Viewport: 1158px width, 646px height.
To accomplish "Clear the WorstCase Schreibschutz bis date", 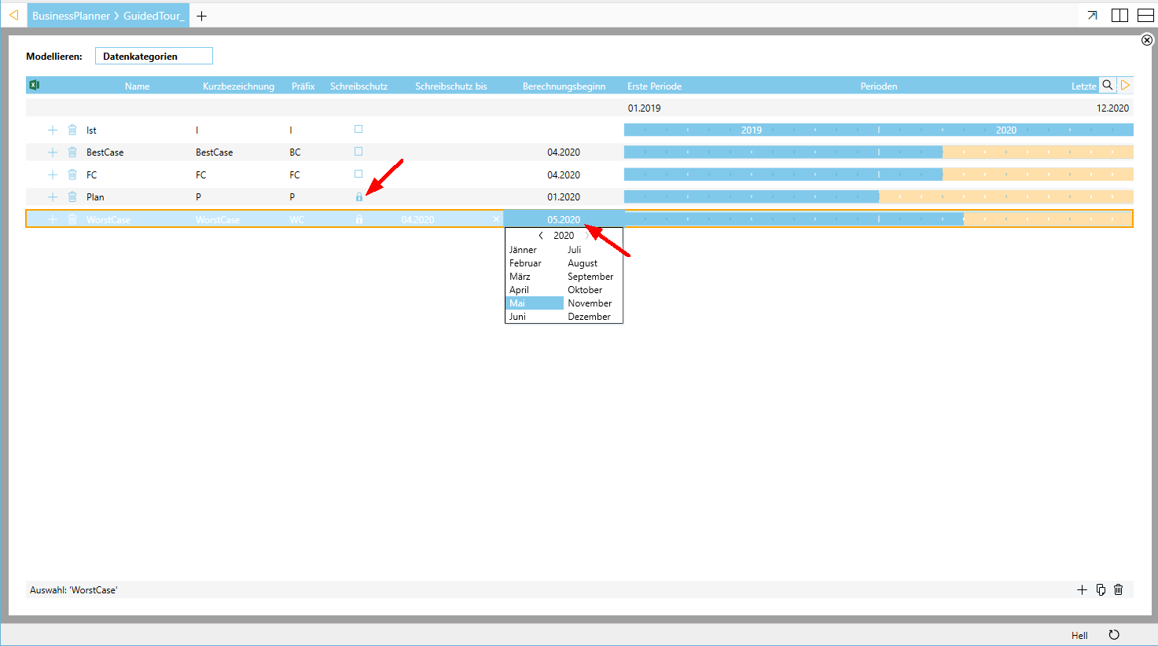I will [496, 219].
